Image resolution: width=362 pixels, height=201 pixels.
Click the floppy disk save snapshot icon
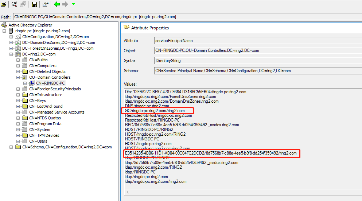click(34, 4)
